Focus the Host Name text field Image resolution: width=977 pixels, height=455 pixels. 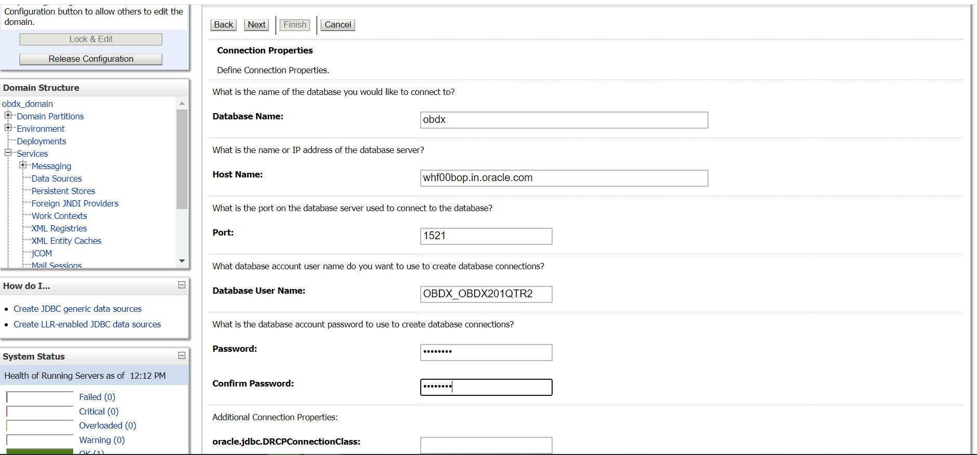[564, 178]
